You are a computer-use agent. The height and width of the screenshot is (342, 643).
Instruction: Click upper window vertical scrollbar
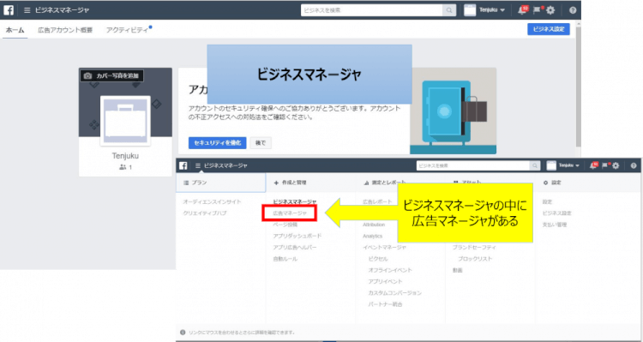point(578,86)
